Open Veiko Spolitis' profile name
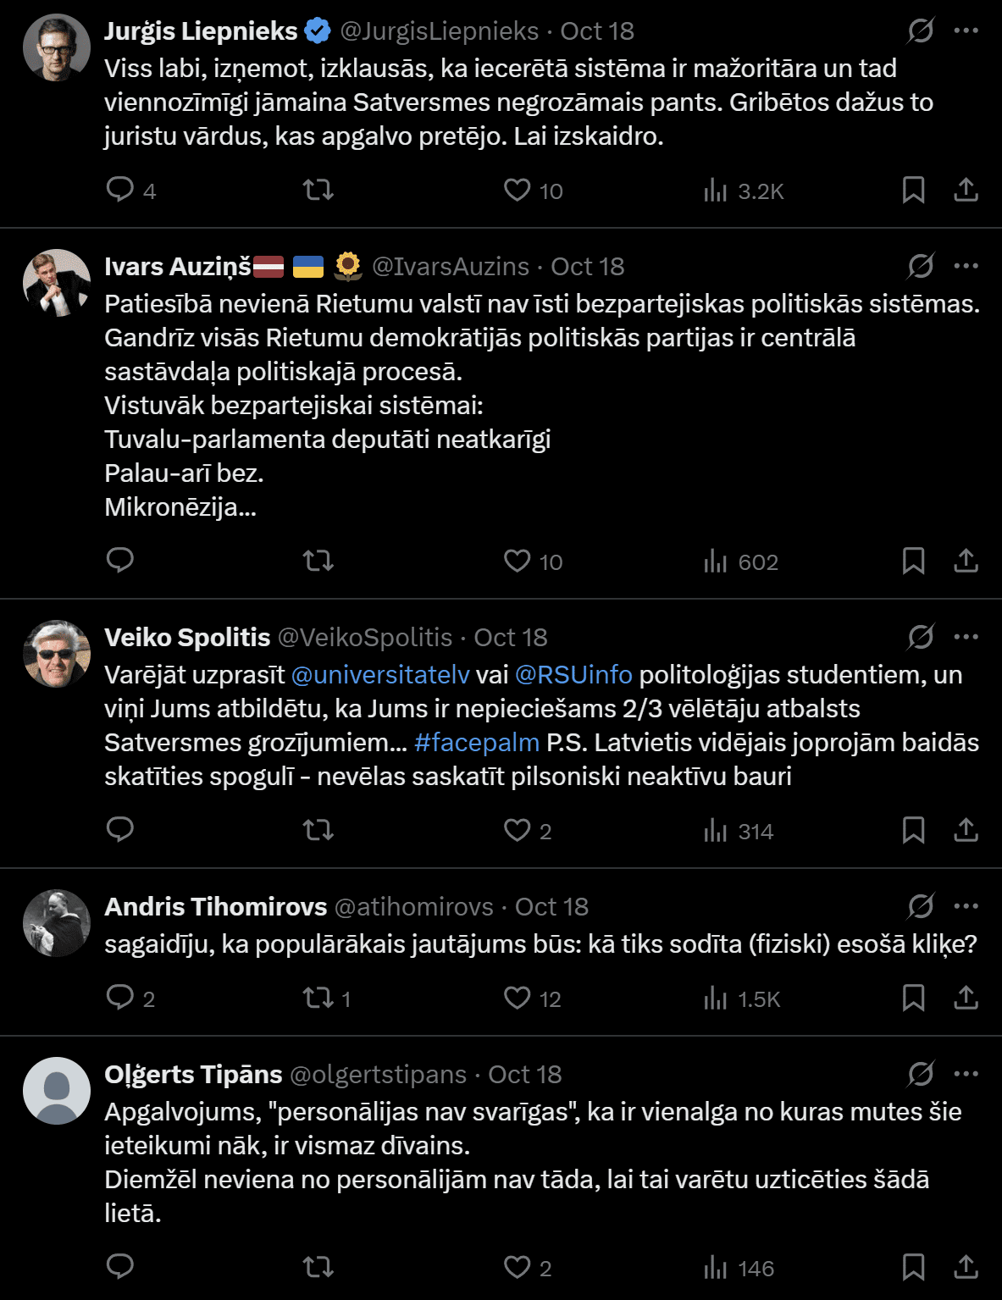1002x1300 pixels. [x=187, y=637]
